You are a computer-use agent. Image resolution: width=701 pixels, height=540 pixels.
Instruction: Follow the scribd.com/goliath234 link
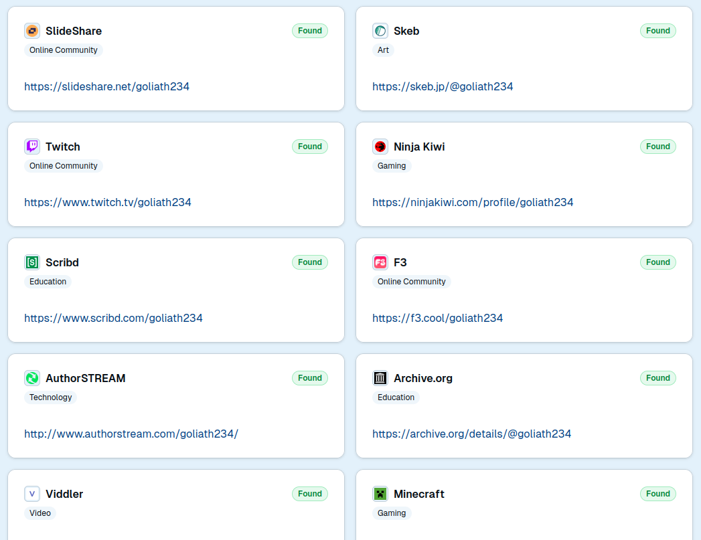click(x=113, y=318)
